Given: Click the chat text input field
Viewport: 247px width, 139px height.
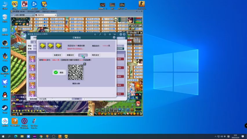Looking at the screenshot, I should coord(55,114).
